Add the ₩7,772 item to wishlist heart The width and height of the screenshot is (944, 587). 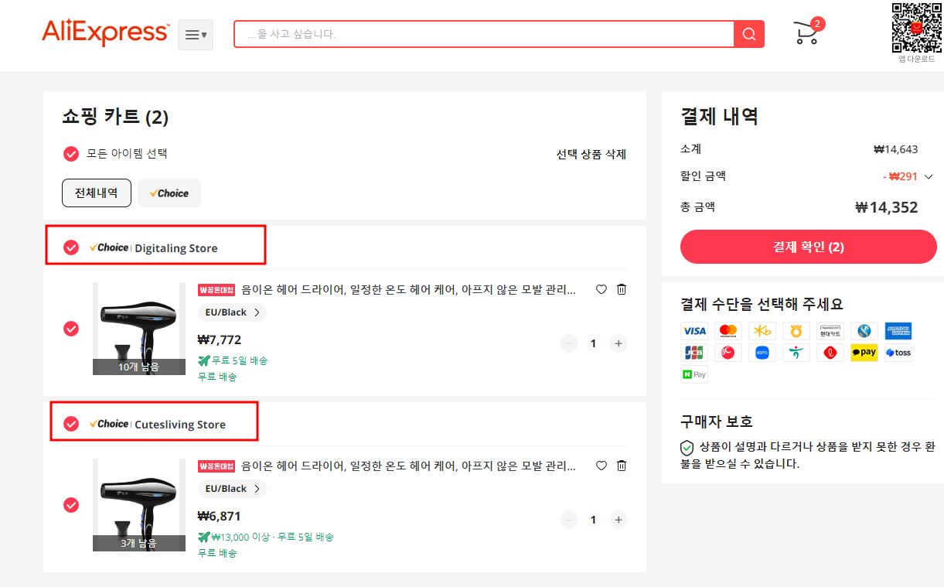coord(602,289)
